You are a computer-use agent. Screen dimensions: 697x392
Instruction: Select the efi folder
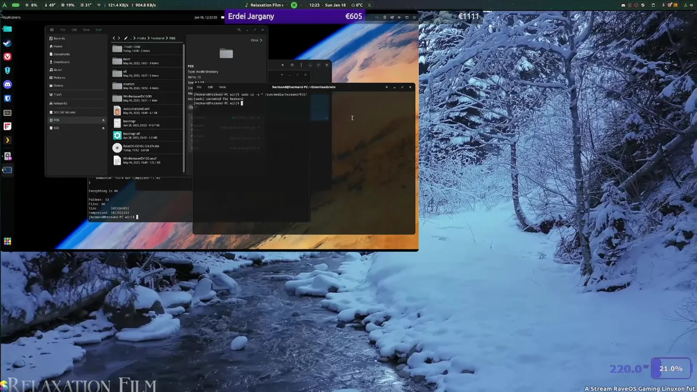[147, 73]
